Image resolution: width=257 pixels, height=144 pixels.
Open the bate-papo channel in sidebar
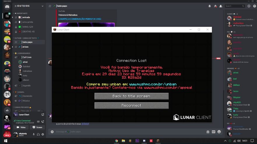tap(29, 42)
